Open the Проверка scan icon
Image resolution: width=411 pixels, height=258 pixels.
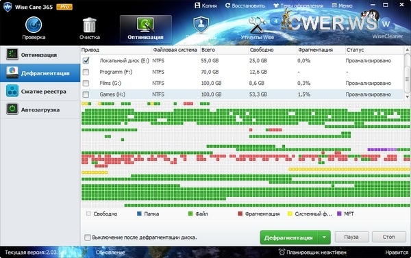34,25
